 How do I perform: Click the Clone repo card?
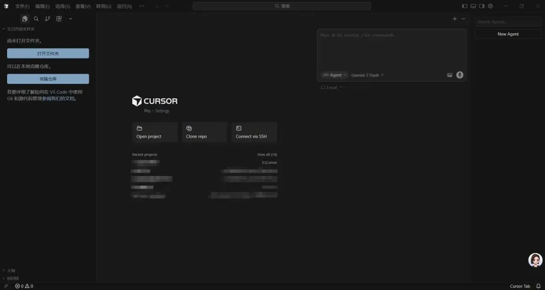click(204, 132)
